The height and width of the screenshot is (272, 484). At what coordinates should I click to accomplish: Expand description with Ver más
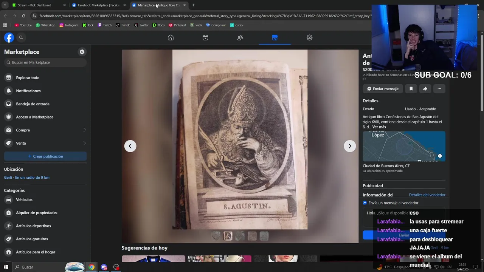pyautogui.click(x=379, y=127)
